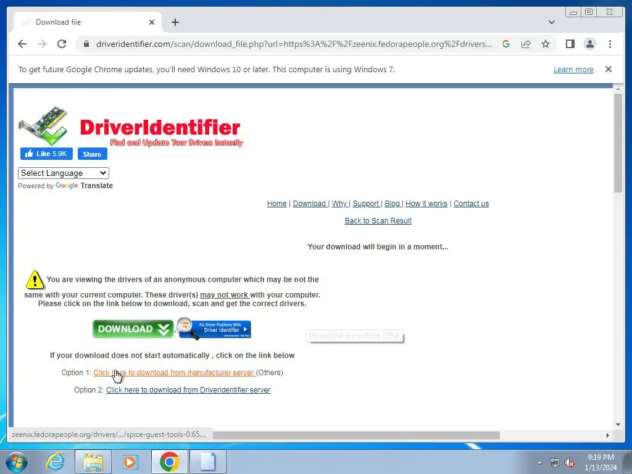Return via Back to Scan Result
632x474 pixels.
pyautogui.click(x=378, y=221)
